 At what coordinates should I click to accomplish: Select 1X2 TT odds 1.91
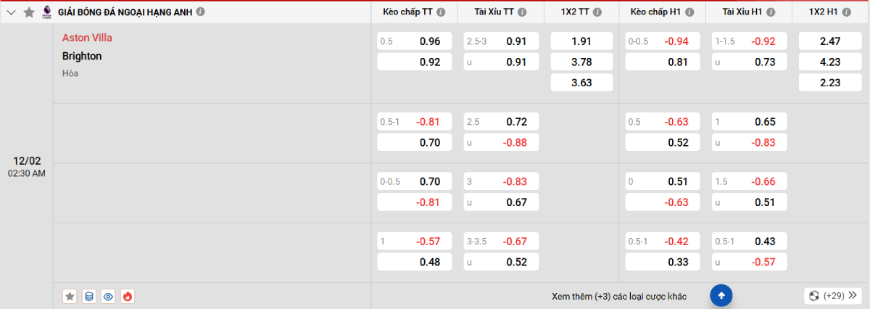pos(581,41)
